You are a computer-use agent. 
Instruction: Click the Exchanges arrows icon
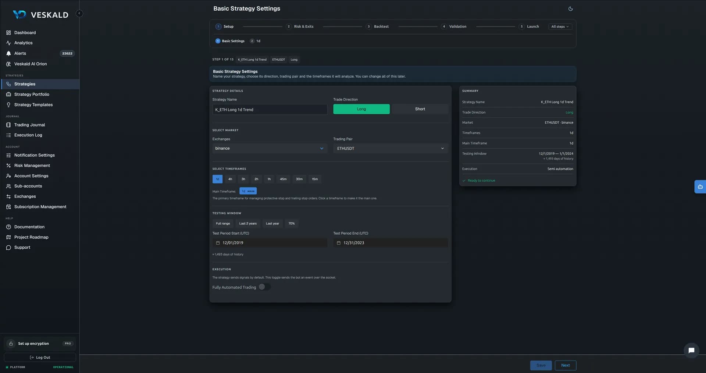8,196
